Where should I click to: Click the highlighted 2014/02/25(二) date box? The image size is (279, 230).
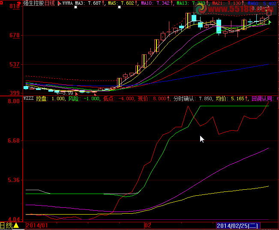(x=238, y=226)
